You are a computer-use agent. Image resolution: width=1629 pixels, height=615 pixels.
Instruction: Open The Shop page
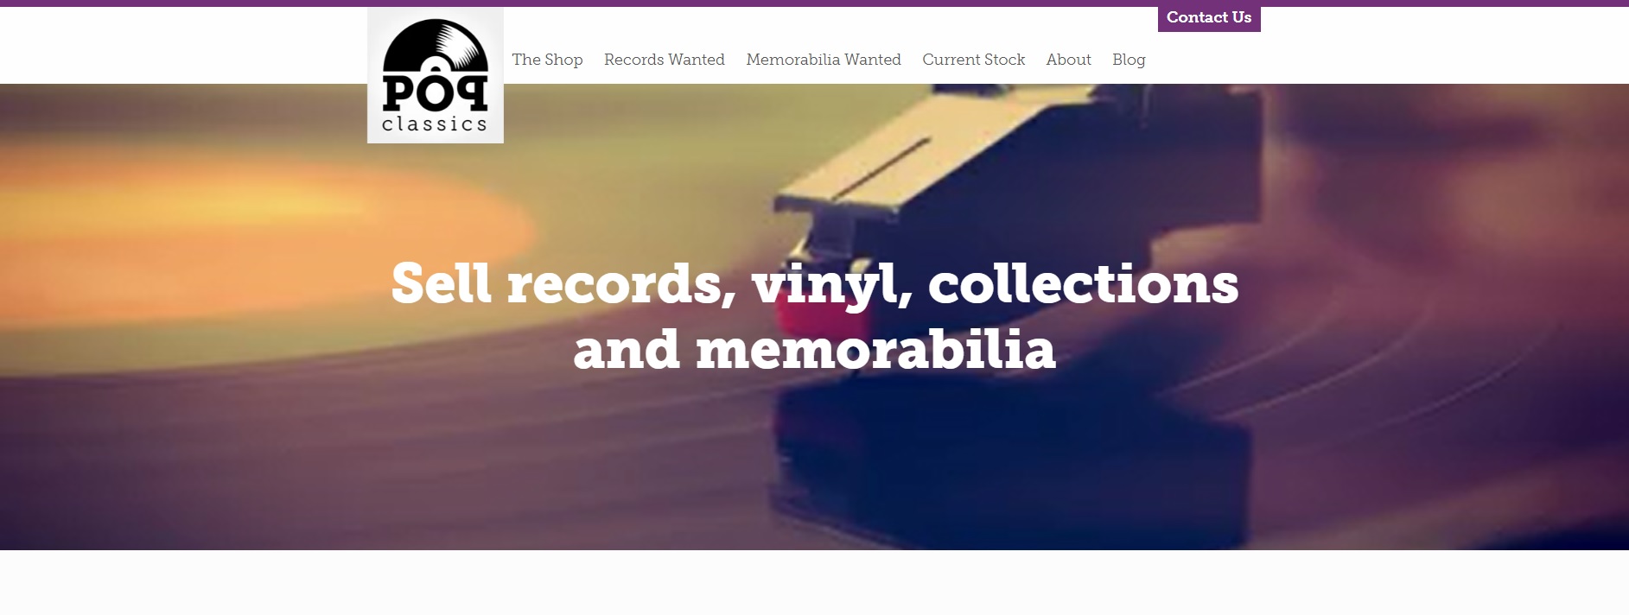pos(547,60)
